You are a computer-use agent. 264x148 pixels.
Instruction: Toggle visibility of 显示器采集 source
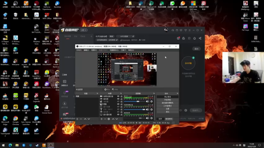tap(118, 114)
